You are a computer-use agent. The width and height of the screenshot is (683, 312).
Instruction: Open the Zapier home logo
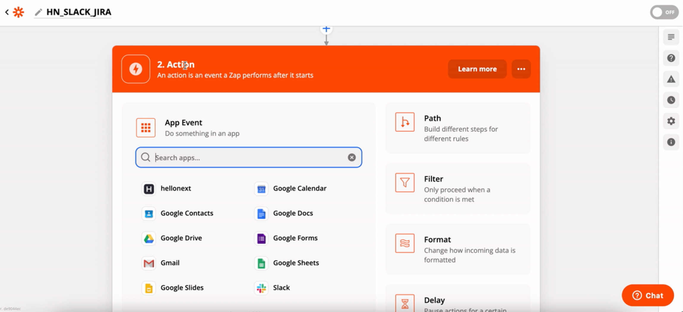[x=18, y=12]
